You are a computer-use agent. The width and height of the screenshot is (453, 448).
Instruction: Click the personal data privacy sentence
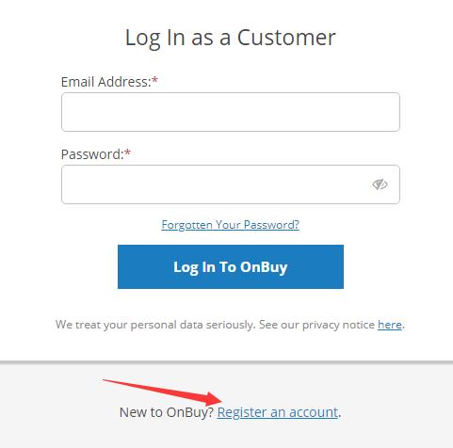(230, 325)
